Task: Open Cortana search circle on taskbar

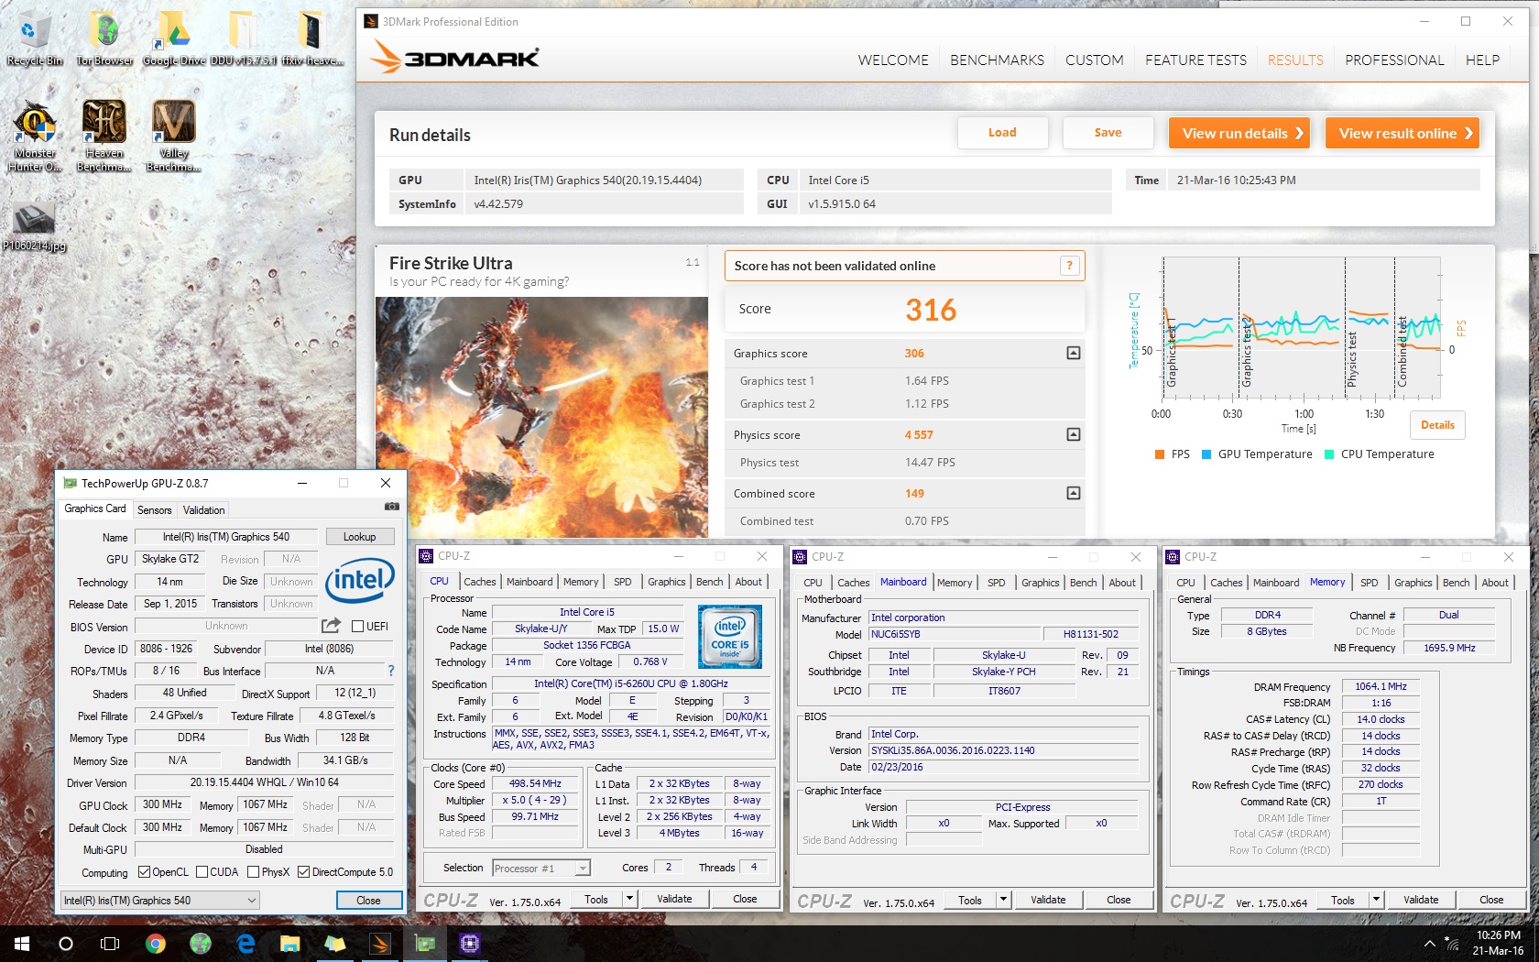Action: pyautogui.click(x=66, y=944)
